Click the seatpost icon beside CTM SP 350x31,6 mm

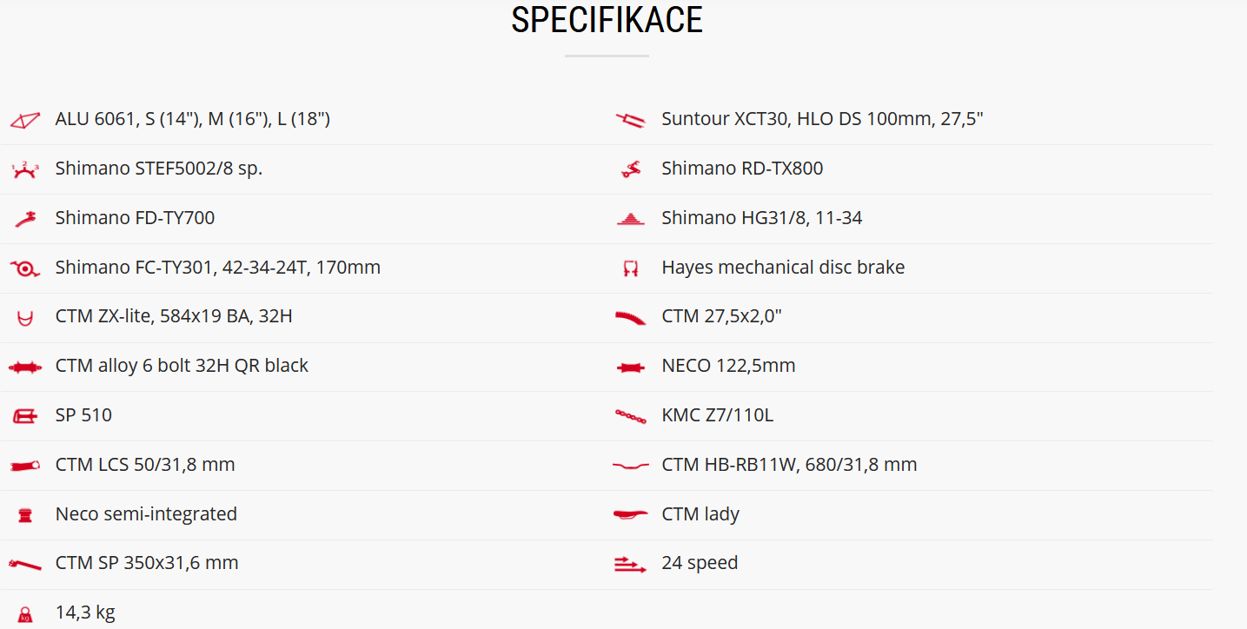[25, 565]
